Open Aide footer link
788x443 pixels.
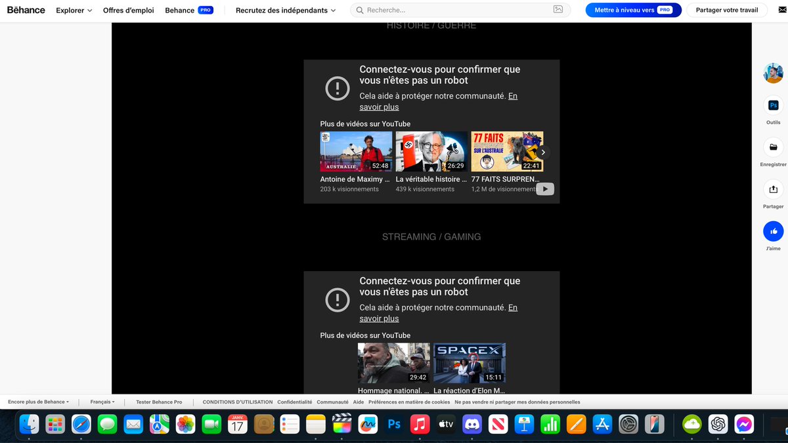[359, 402]
